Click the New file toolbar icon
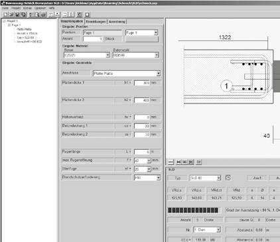This screenshot has height=242, width=280. [5, 15]
